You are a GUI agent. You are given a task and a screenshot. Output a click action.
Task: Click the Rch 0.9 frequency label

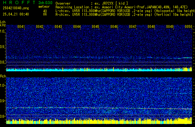[2, 101]
